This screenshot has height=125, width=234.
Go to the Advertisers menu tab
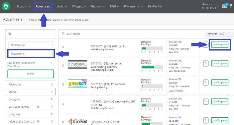(43, 6)
